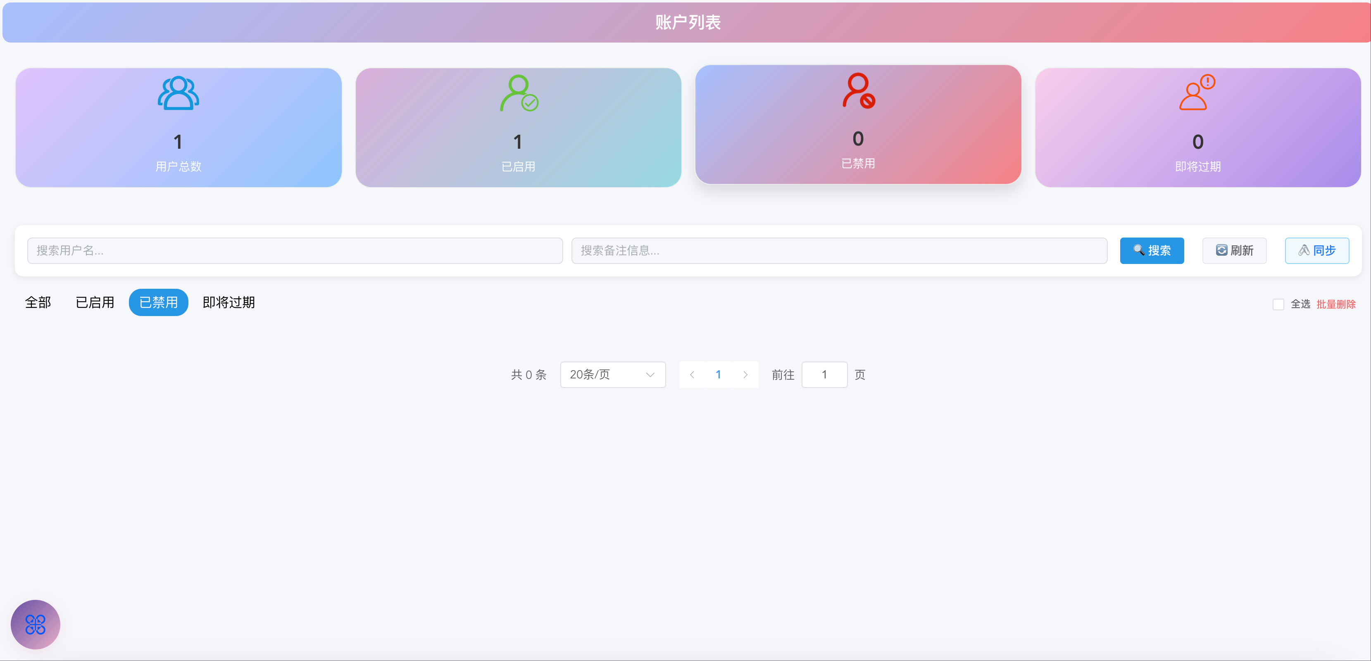Click the 批量删除 bulk delete link
The width and height of the screenshot is (1371, 661).
point(1336,304)
